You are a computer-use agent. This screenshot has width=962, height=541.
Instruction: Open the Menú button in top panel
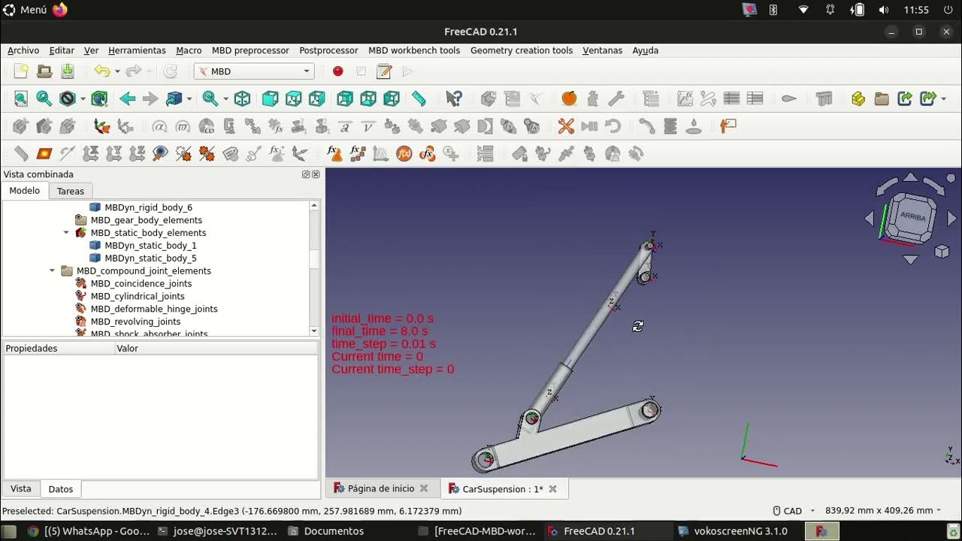tap(25, 10)
